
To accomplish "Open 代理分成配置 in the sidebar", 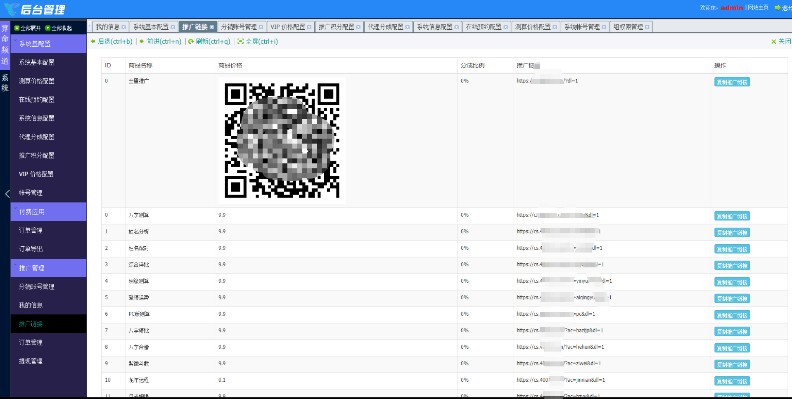I will (48, 137).
